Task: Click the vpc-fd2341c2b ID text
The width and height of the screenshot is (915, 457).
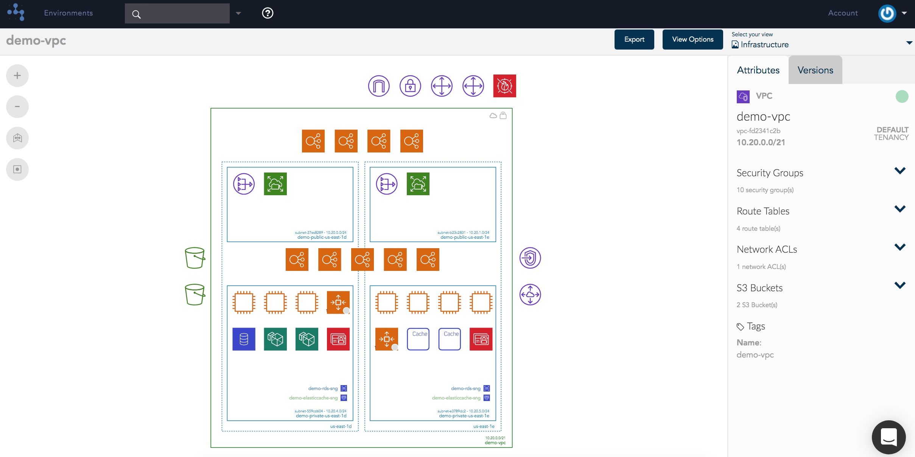Action: [758, 131]
